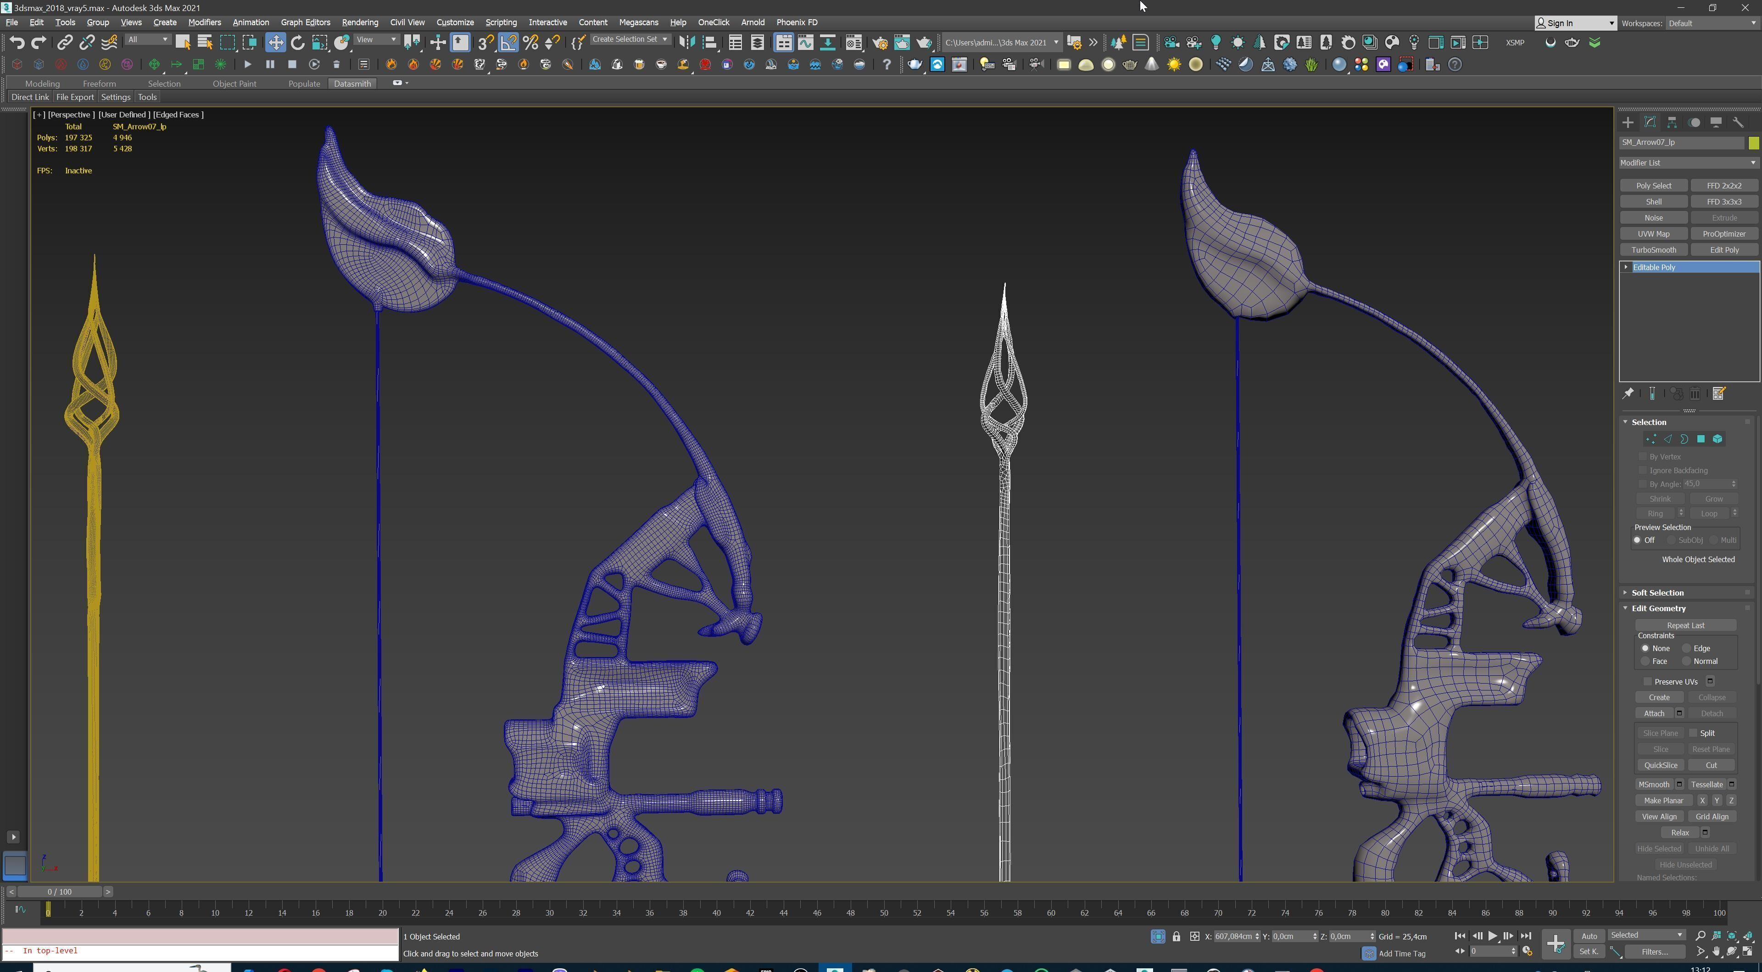Open the Utilities wrench panel icon
The image size is (1762, 972).
1738,122
